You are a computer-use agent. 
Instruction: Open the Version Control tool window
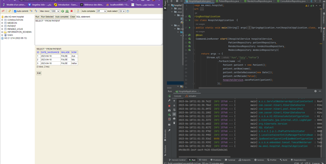pos(177,160)
